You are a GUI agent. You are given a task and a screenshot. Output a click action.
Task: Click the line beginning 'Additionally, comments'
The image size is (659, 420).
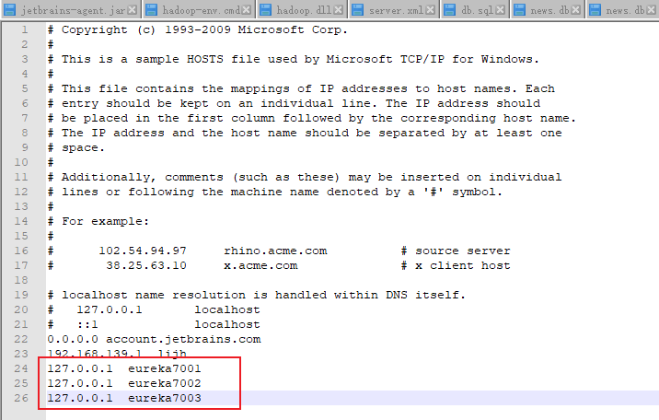(x=305, y=177)
